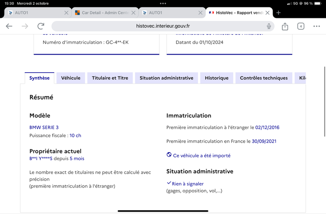Click the 5 mois ownership duration
Viewport: 326px width, 214px height.
pos(77,159)
